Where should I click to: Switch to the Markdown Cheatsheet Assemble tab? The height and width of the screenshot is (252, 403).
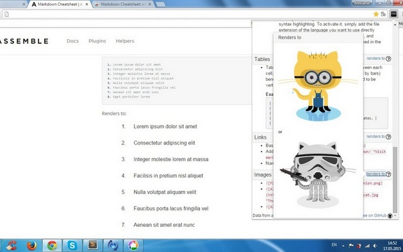pos(60,4)
